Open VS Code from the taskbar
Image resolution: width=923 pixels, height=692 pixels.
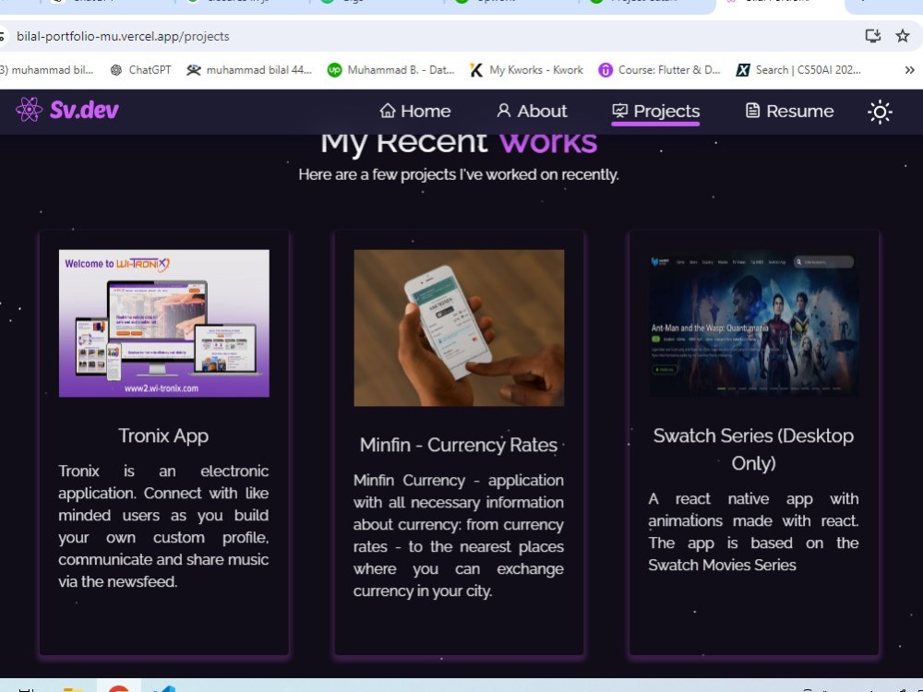point(164,689)
